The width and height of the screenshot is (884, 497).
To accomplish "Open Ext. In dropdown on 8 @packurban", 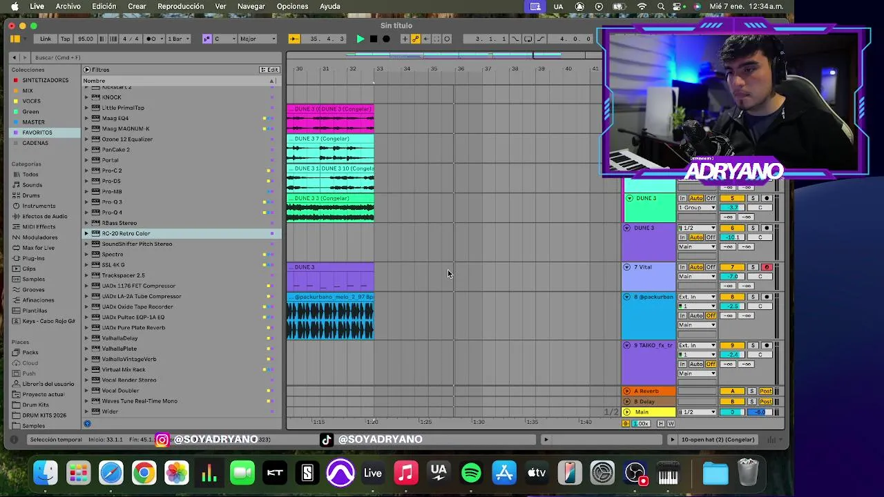I will pos(697,297).
